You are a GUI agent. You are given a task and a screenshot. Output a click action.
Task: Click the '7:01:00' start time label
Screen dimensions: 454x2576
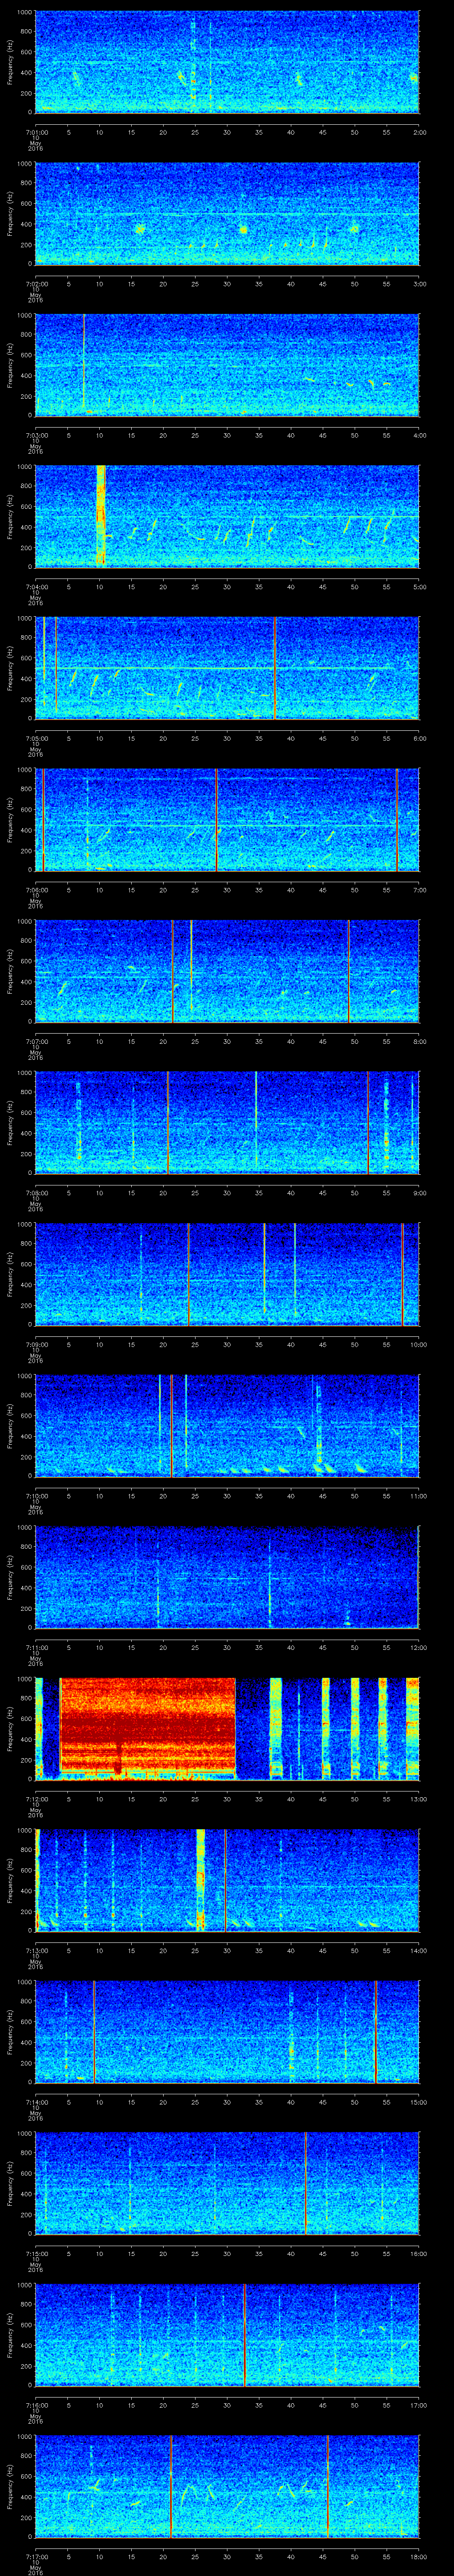click(36, 132)
